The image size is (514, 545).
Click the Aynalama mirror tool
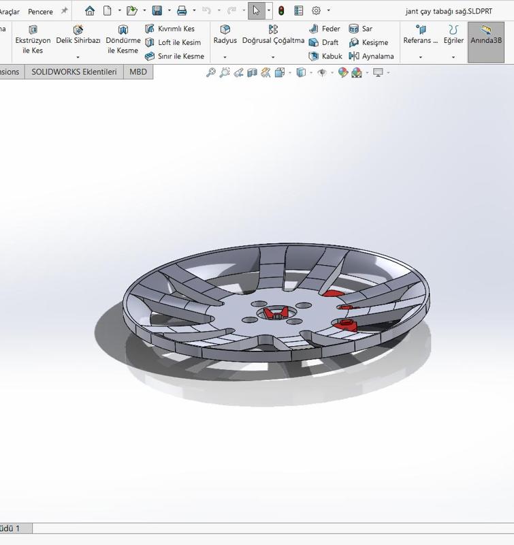(x=371, y=56)
